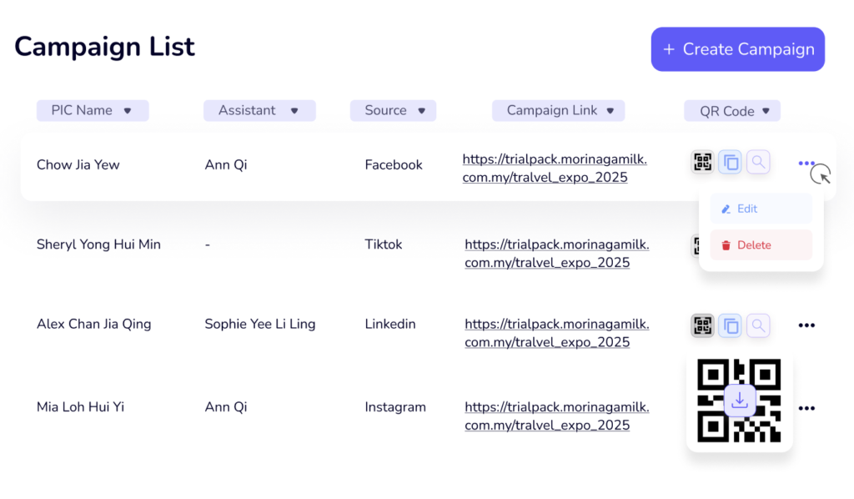Open more options for Alex Chan Jia Qing
Image resolution: width=854 pixels, height=499 pixels.
(806, 325)
